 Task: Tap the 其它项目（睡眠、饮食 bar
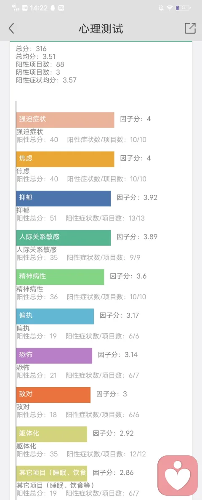[52, 473]
